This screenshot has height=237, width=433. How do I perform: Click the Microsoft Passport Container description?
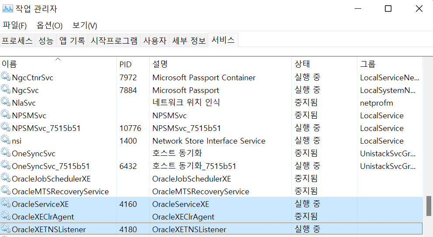click(x=204, y=78)
